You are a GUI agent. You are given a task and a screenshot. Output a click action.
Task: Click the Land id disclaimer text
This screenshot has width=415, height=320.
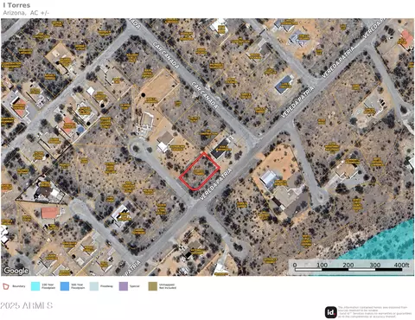pos(375,312)
